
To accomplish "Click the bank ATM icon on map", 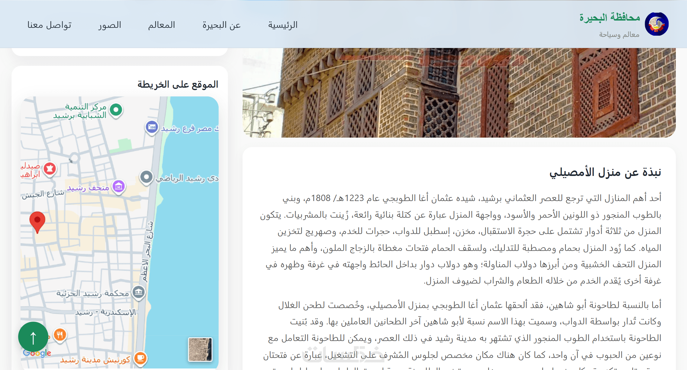I will point(152,127).
